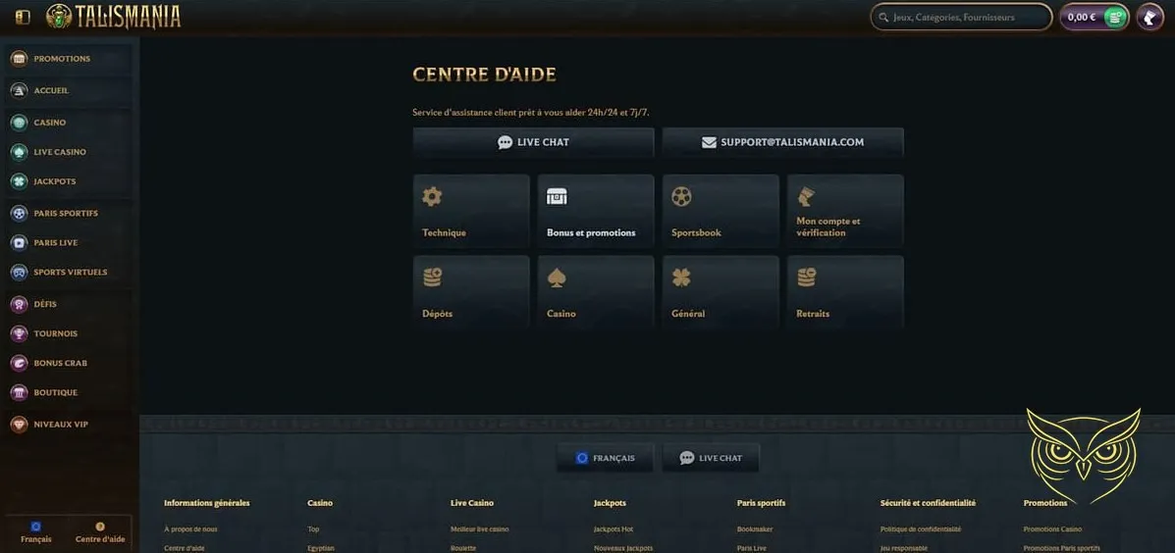The height and width of the screenshot is (553, 1175).
Task: Focus the Jeux, Catégories, Fournisseurs search field
Action: (961, 17)
